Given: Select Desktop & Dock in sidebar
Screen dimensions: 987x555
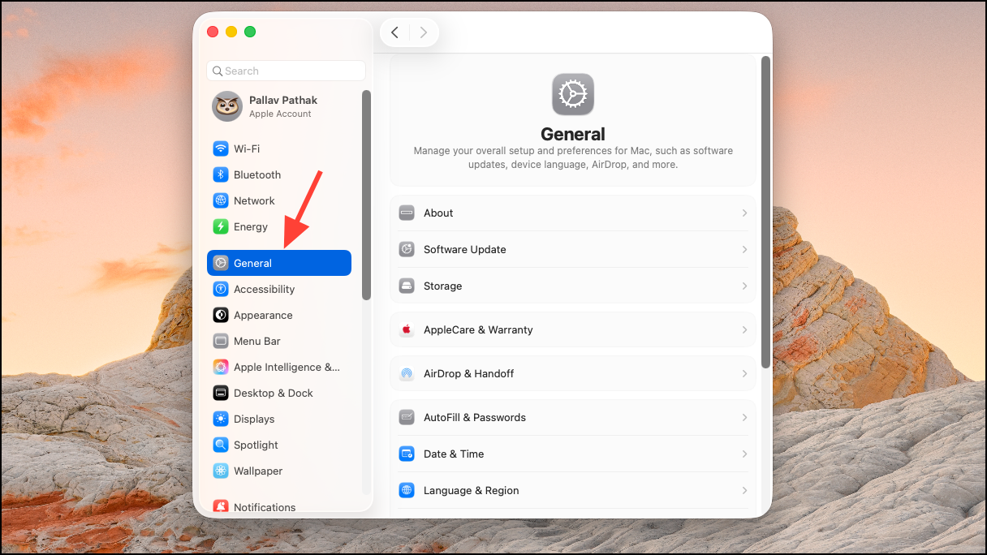Looking at the screenshot, I should coord(279,393).
